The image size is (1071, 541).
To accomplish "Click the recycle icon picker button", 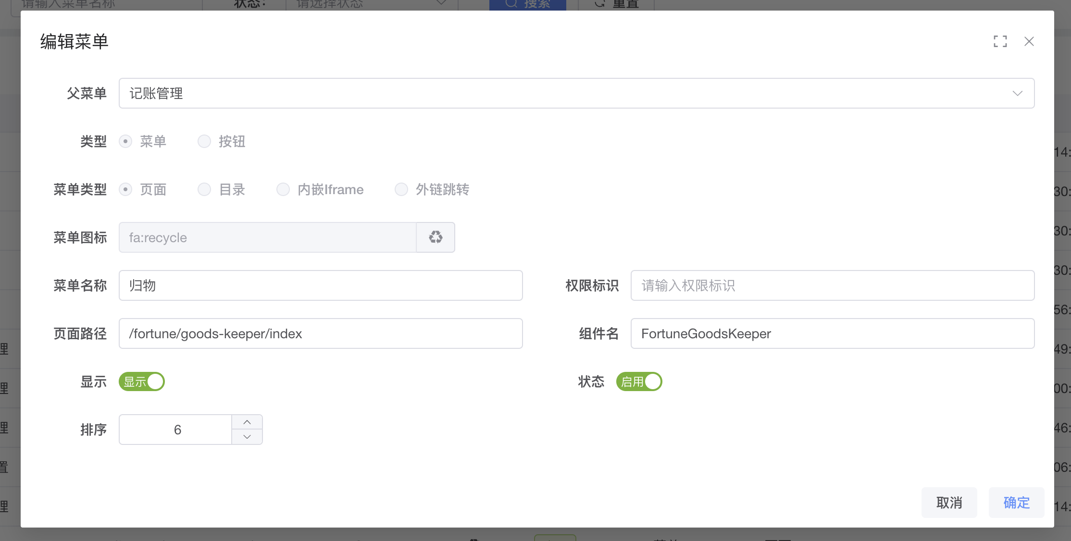I will coord(436,237).
